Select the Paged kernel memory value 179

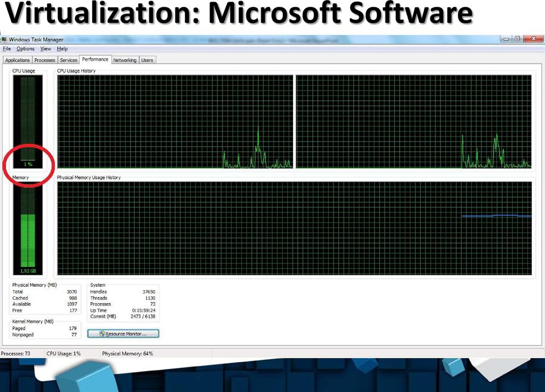click(73, 328)
